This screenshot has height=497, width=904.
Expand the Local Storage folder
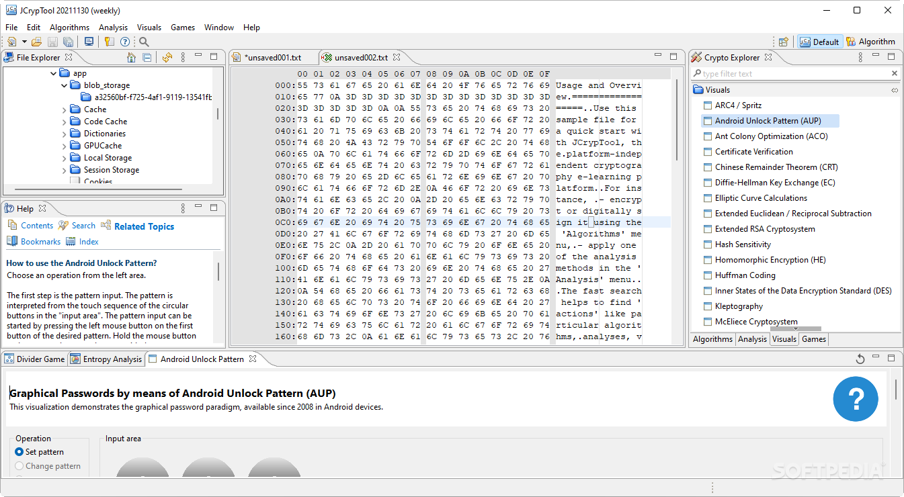click(65, 158)
